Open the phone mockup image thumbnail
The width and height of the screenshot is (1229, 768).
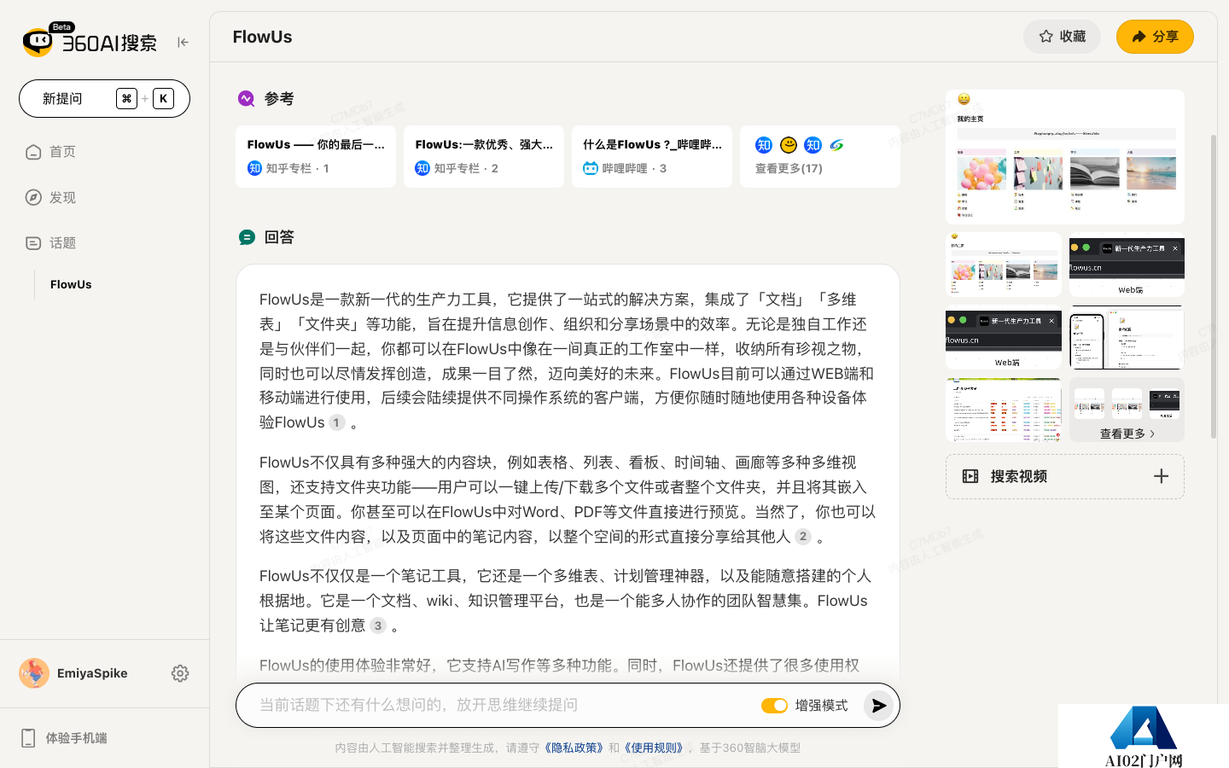pyautogui.click(x=1127, y=337)
